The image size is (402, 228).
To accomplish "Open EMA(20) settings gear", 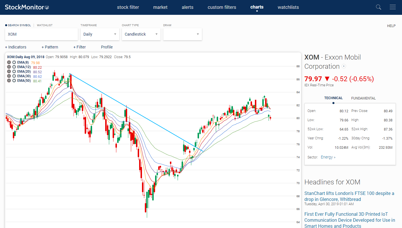I will [x=14, y=72].
